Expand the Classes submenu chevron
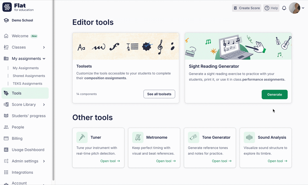Viewport: 308px width, 185px height. [44, 47]
